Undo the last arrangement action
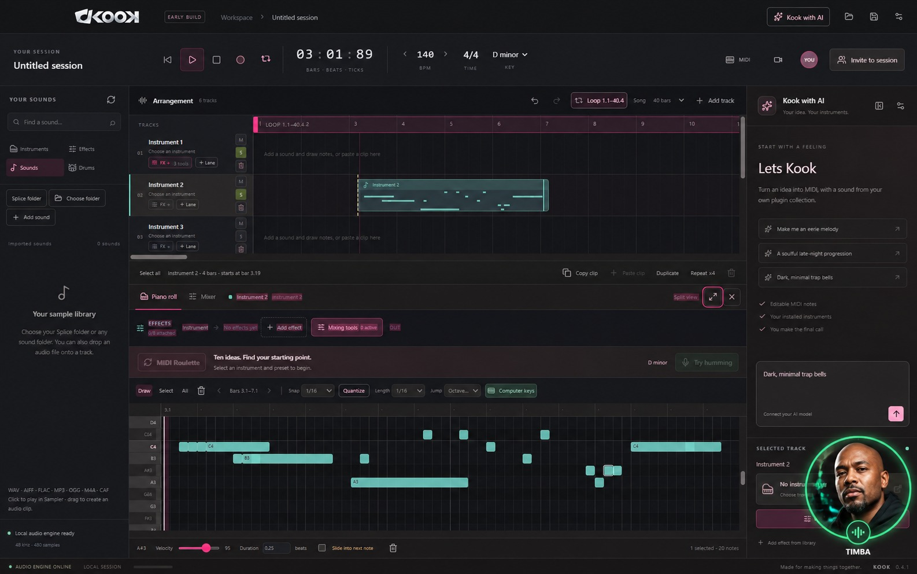 [535, 101]
